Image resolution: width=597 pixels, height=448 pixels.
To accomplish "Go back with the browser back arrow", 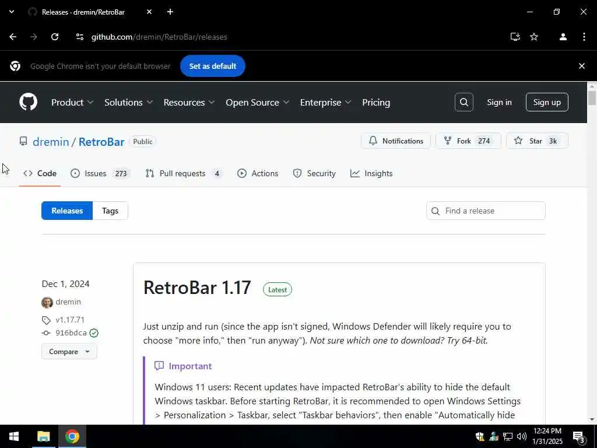I will point(13,37).
